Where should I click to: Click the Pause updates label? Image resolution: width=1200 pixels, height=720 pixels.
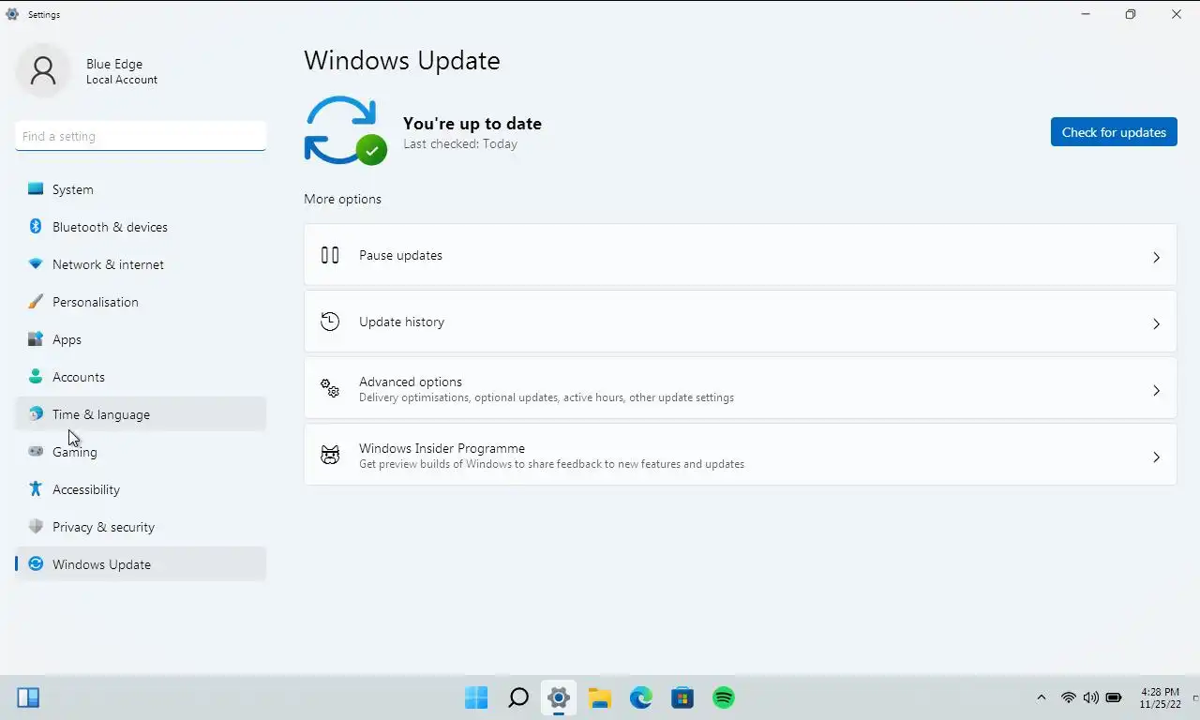click(400, 255)
